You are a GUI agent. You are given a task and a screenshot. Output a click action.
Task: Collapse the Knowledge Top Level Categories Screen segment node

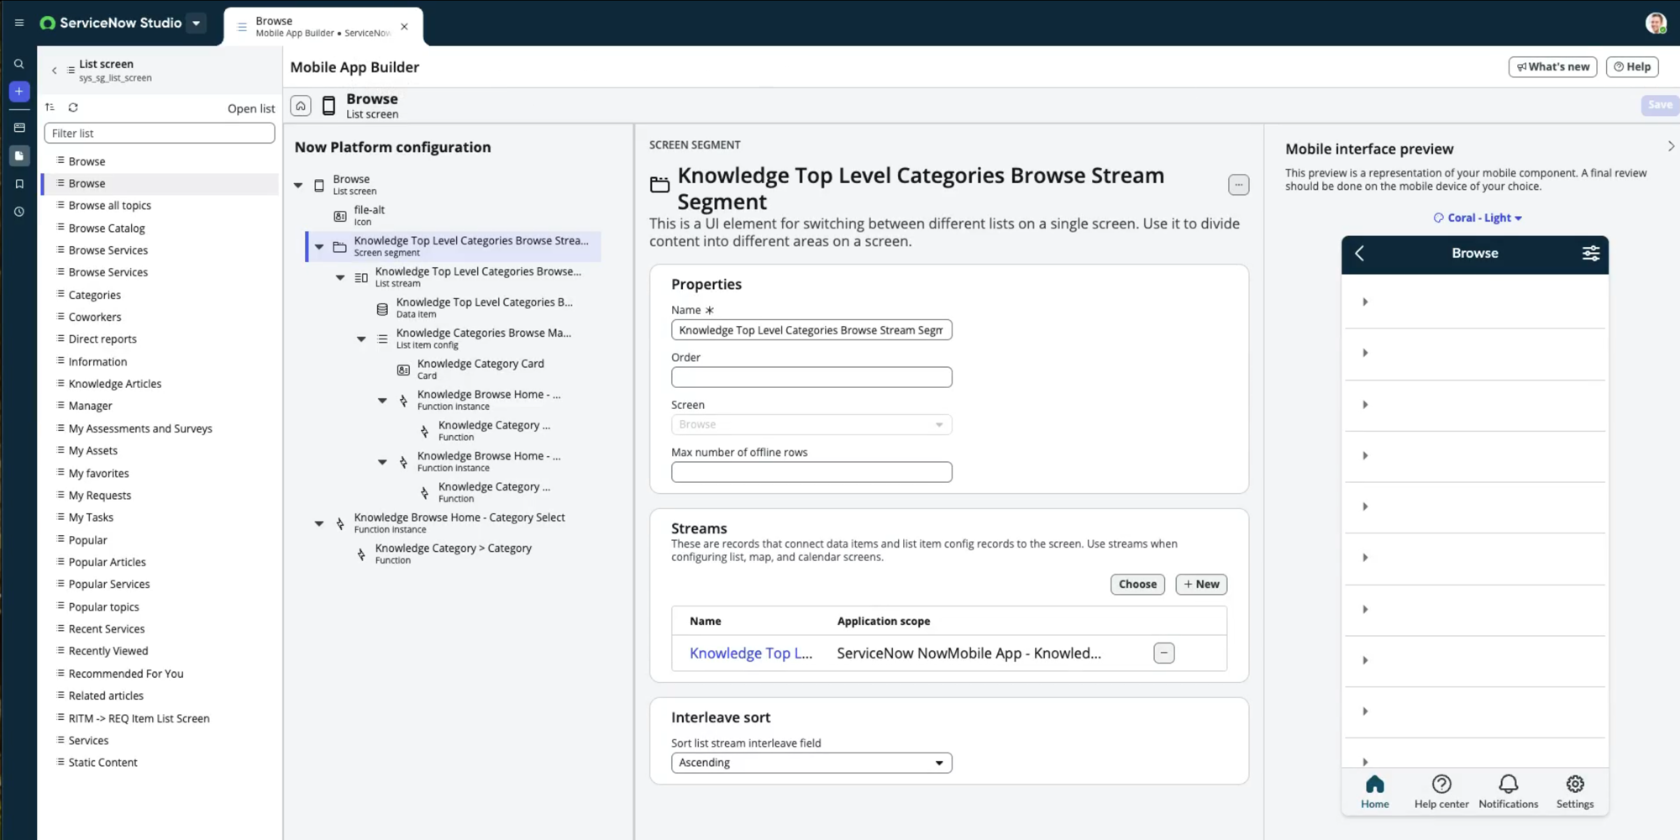319,247
